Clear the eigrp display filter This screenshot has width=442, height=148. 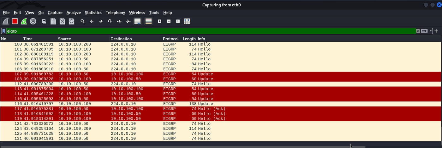point(418,31)
